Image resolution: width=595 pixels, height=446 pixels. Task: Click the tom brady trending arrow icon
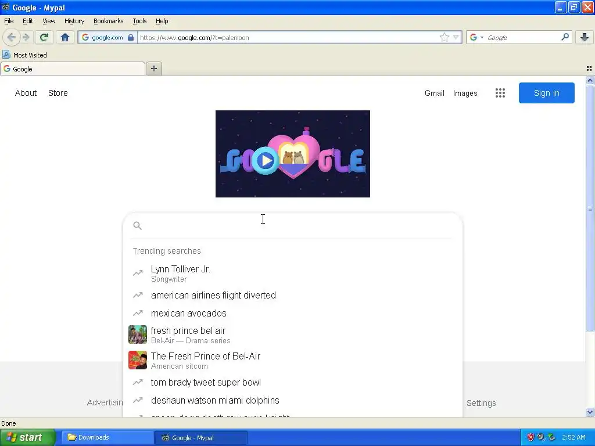[x=138, y=382]
